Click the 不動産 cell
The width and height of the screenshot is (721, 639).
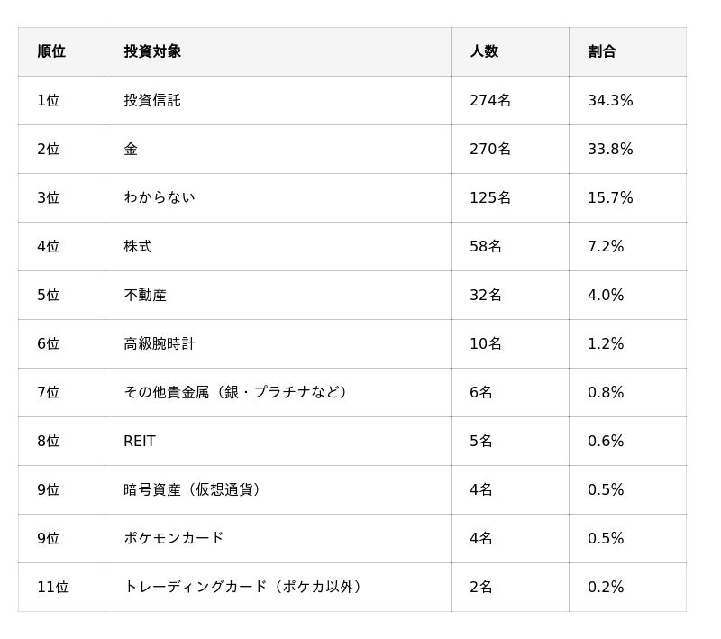(145, 295)
